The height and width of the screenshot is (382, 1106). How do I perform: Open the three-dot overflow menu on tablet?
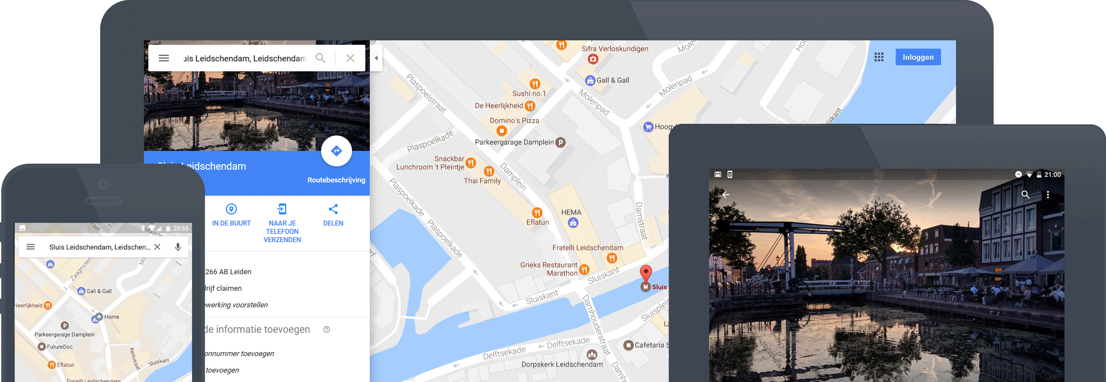[x=1048, y=195]
